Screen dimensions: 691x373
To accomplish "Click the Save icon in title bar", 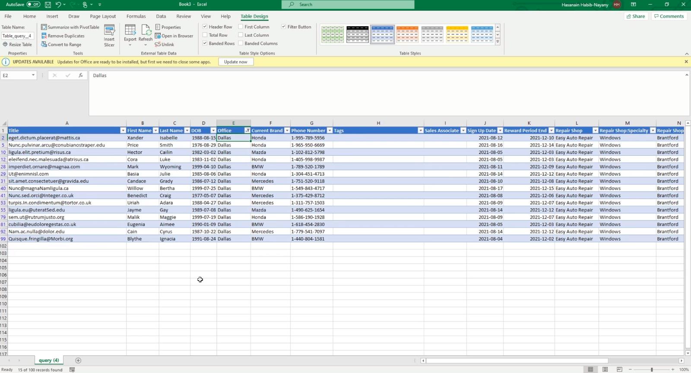I will click(48, 4).
